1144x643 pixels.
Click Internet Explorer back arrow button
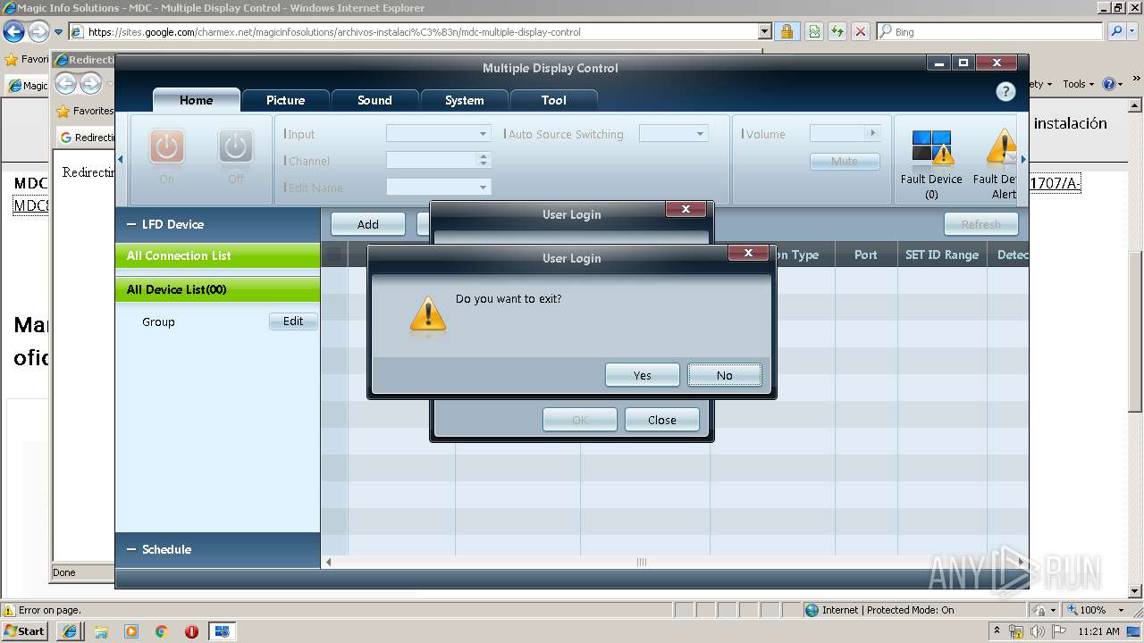click(x=14, y=32)
